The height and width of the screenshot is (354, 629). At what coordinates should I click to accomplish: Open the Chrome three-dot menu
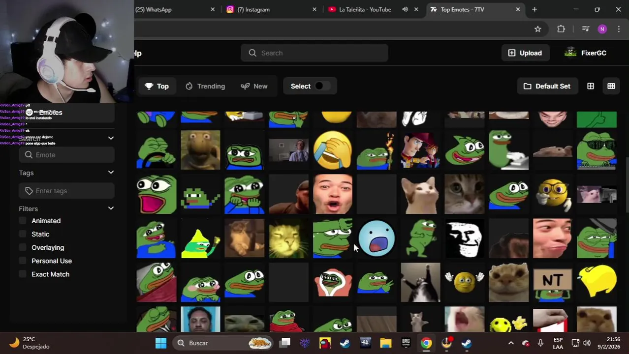point(619,29)
